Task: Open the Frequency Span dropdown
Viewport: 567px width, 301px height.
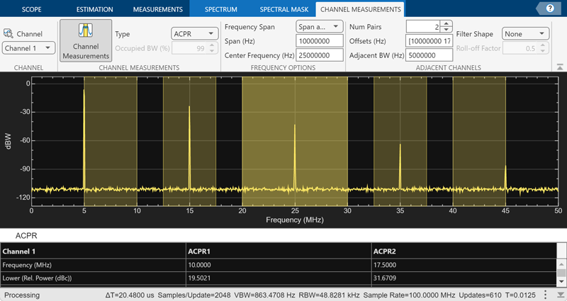Action: click(319, 26)
